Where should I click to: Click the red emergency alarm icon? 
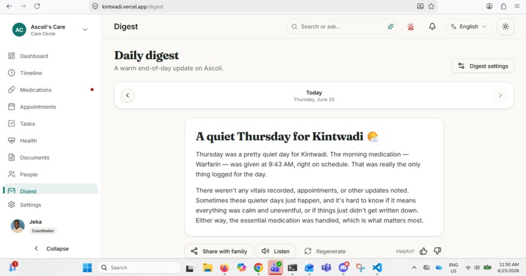pos(410,27)
